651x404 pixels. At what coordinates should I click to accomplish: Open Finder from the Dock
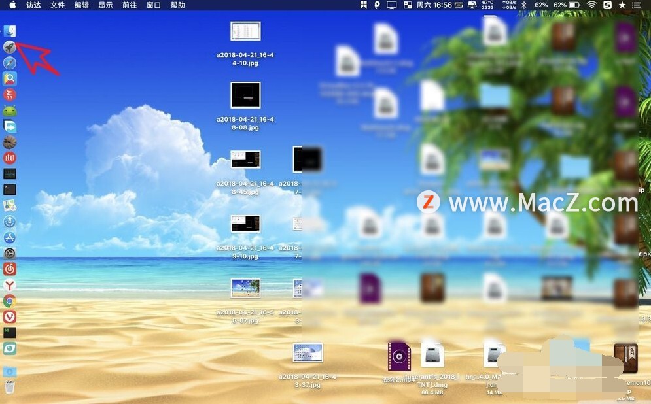point(10,31)
